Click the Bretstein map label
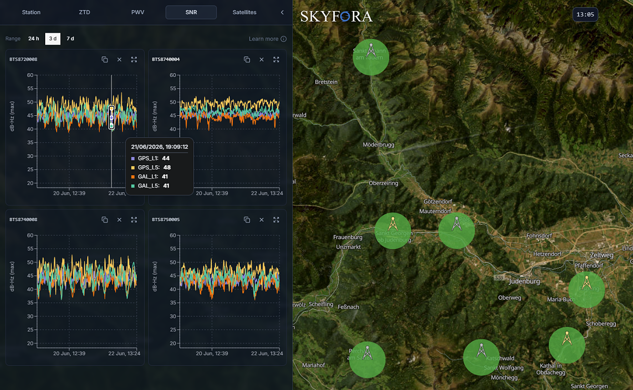The height and width of the screenshot is (390, 633). click(x=326, y=82)
